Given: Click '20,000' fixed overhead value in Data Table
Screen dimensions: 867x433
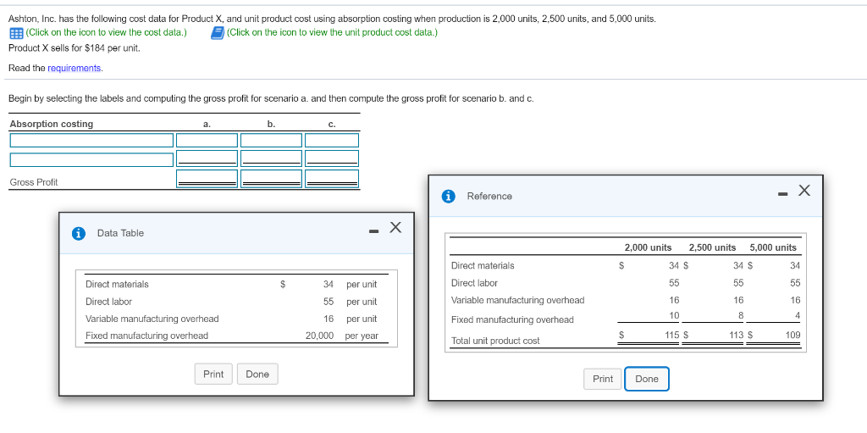Looking at the screenshot, I should 319,336.
